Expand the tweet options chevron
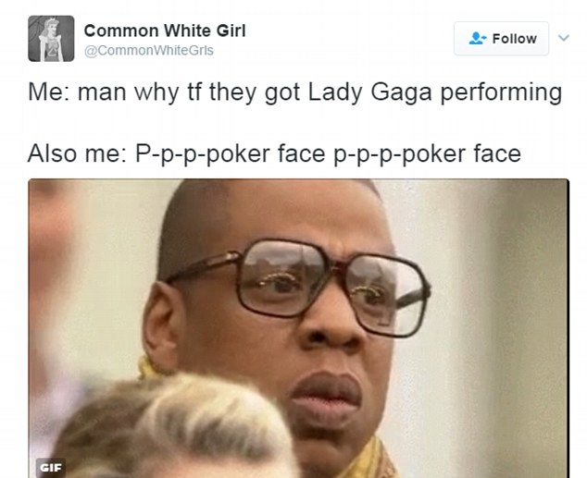The width and height of the screenshot is (587, 478). click(x=564, y=38)
